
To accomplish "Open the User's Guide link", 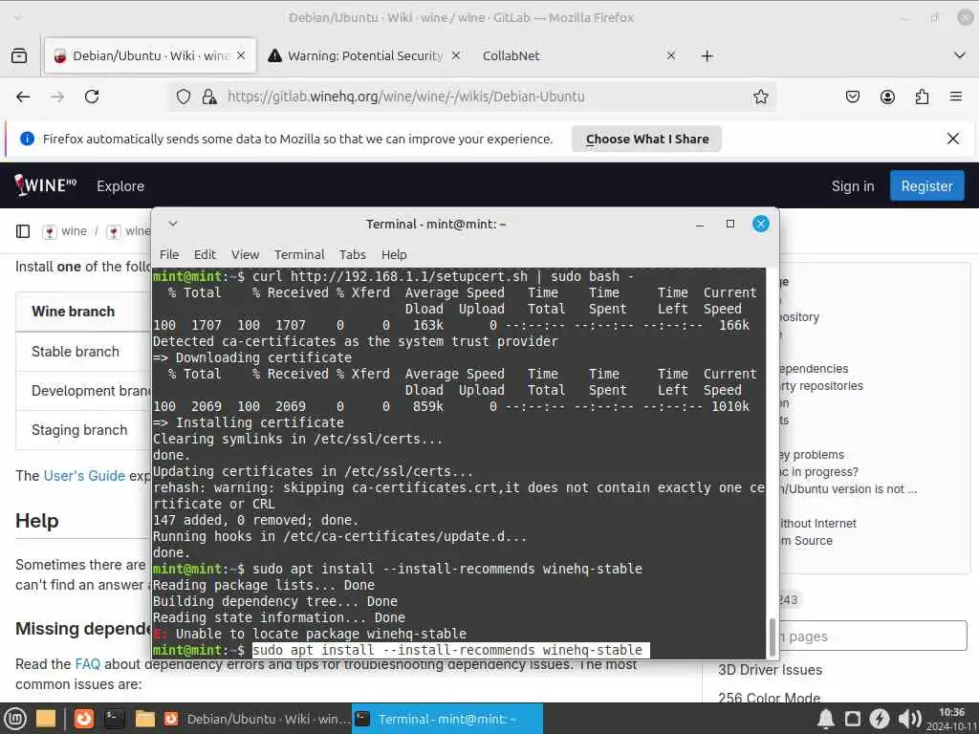I will point(84,476).
